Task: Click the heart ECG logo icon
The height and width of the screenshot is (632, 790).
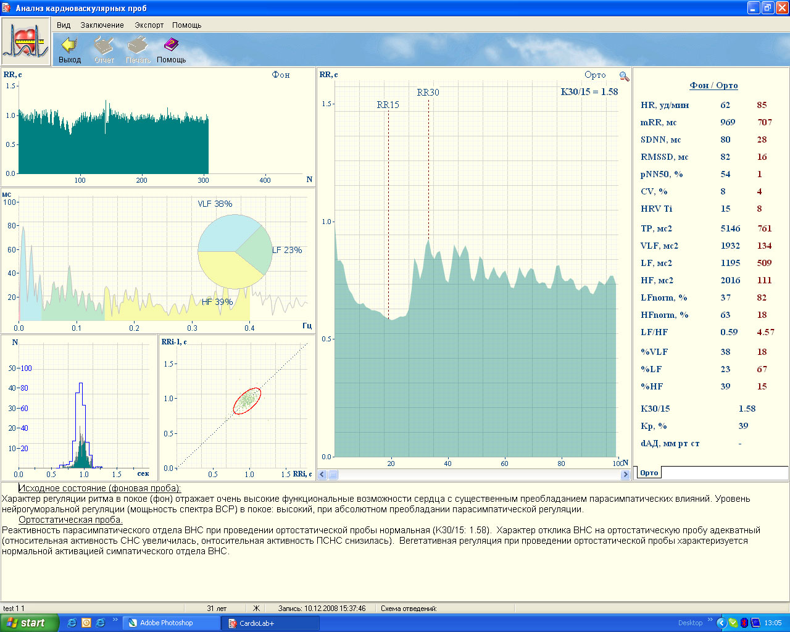Action: point(26,41)
